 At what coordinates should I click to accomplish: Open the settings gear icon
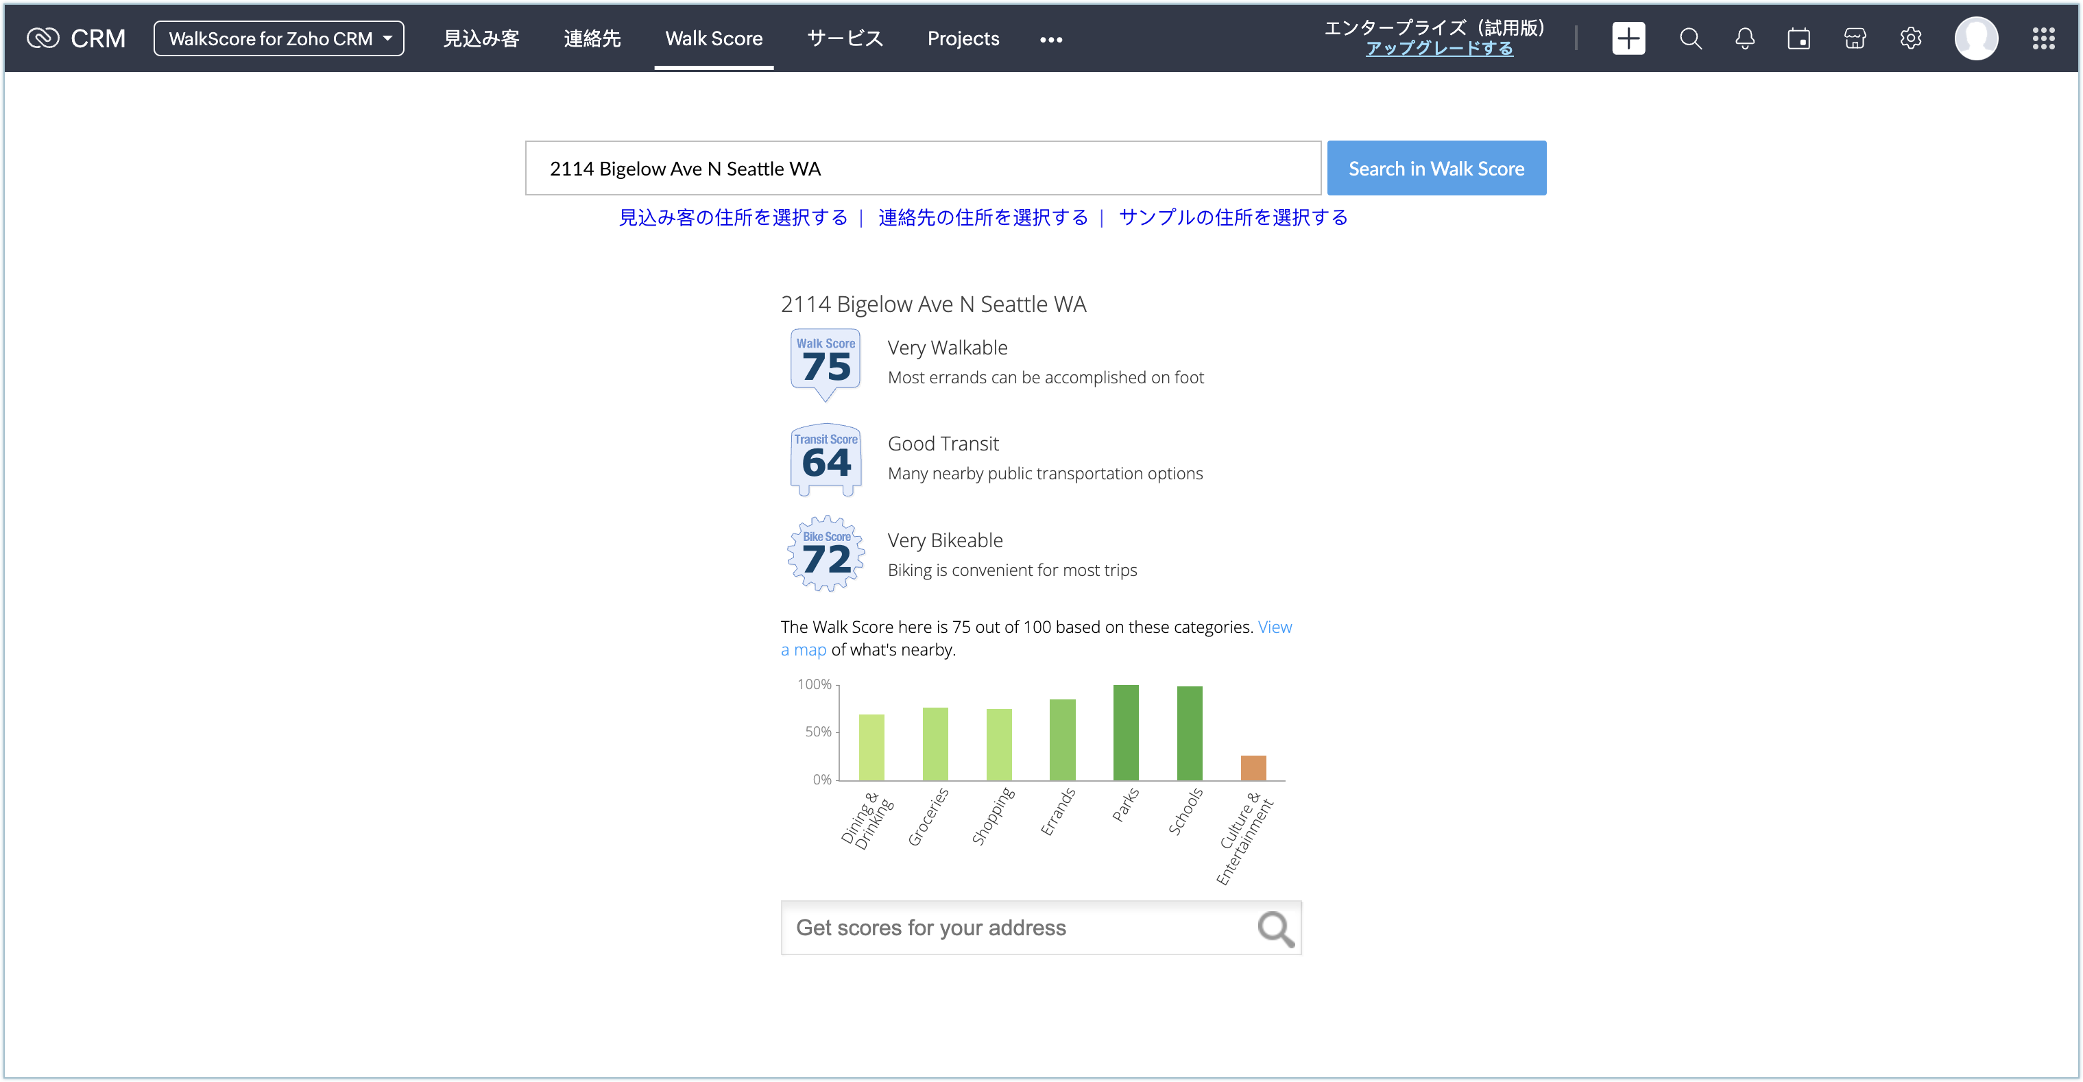click(x=1910, y=38)
